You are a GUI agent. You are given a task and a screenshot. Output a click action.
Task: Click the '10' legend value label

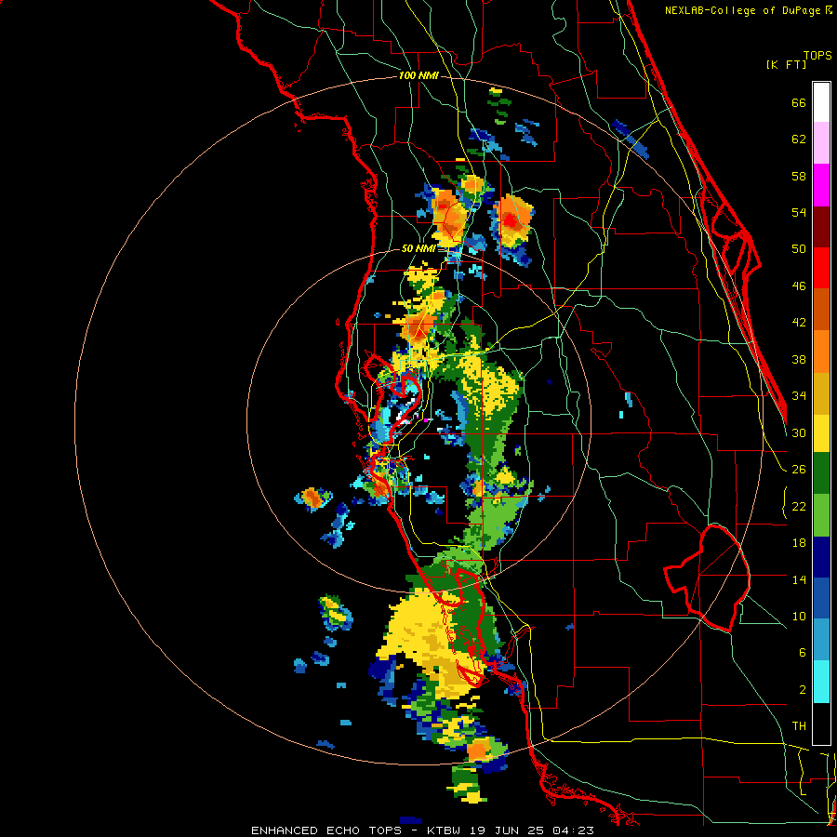coord(799,616)
